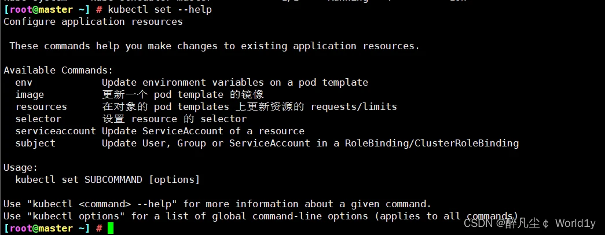Screen dimensions: 605x235
Task: Click the "image" subcommand name
Action: coord(30,94)
